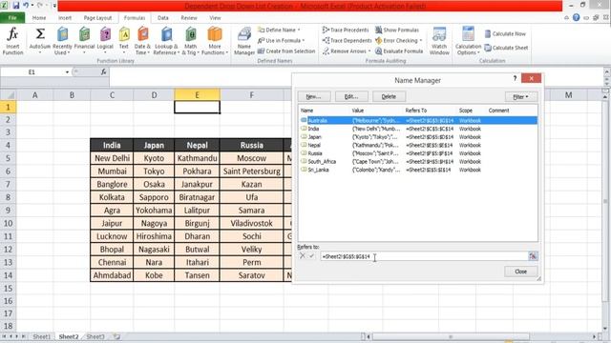Viewport: 611px width, 343px height.
Task: Open Math & Trig functions
Action: pyautogui.click(x=190, y=41)
